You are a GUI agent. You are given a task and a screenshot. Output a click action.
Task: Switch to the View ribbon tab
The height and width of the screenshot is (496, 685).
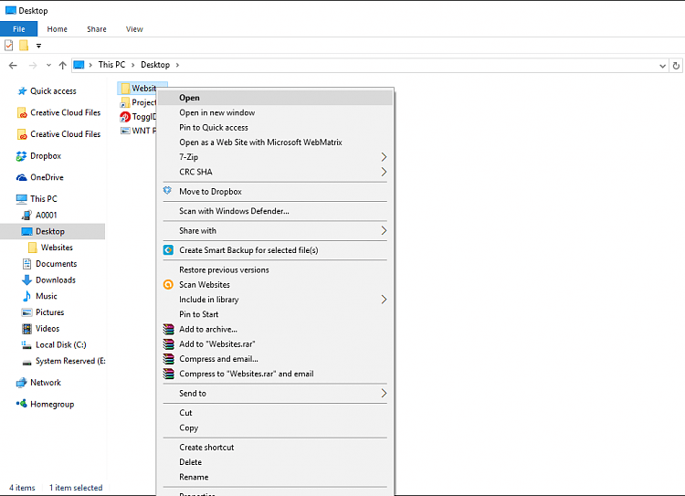[134, 29]
